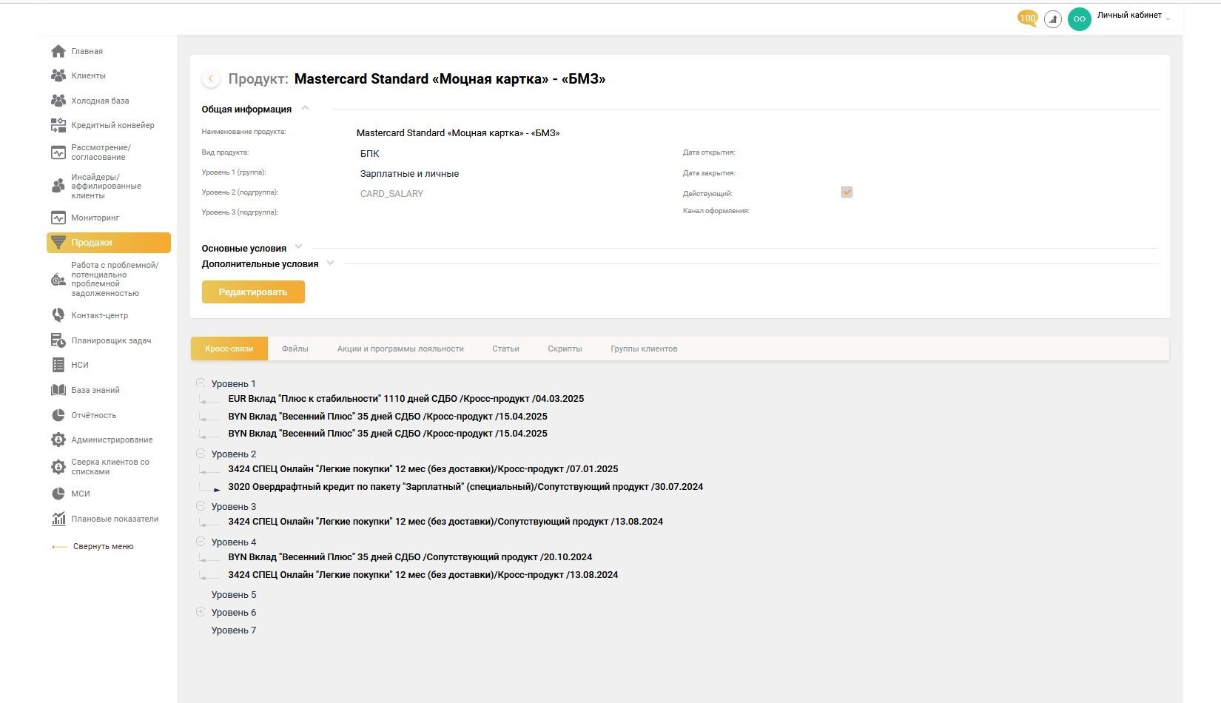The image size is (1221, 703).
Task: Open the Главная home icon
Action: coord(58,51)
